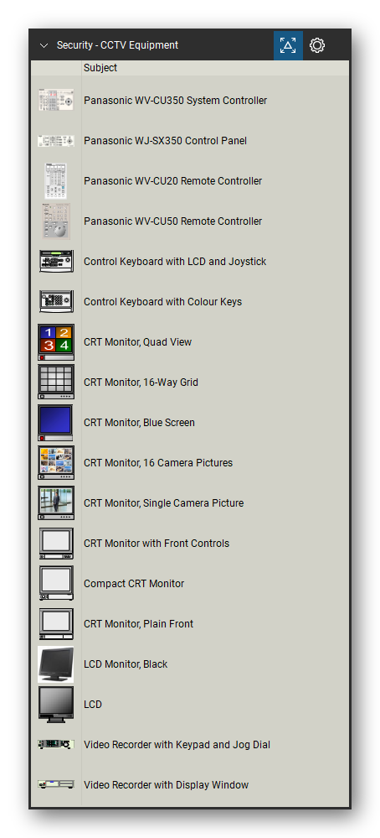Click 'LCD Monitor, Black' label
The width and height of the screenshot is (380, 838).
click(x=126, y=664)
